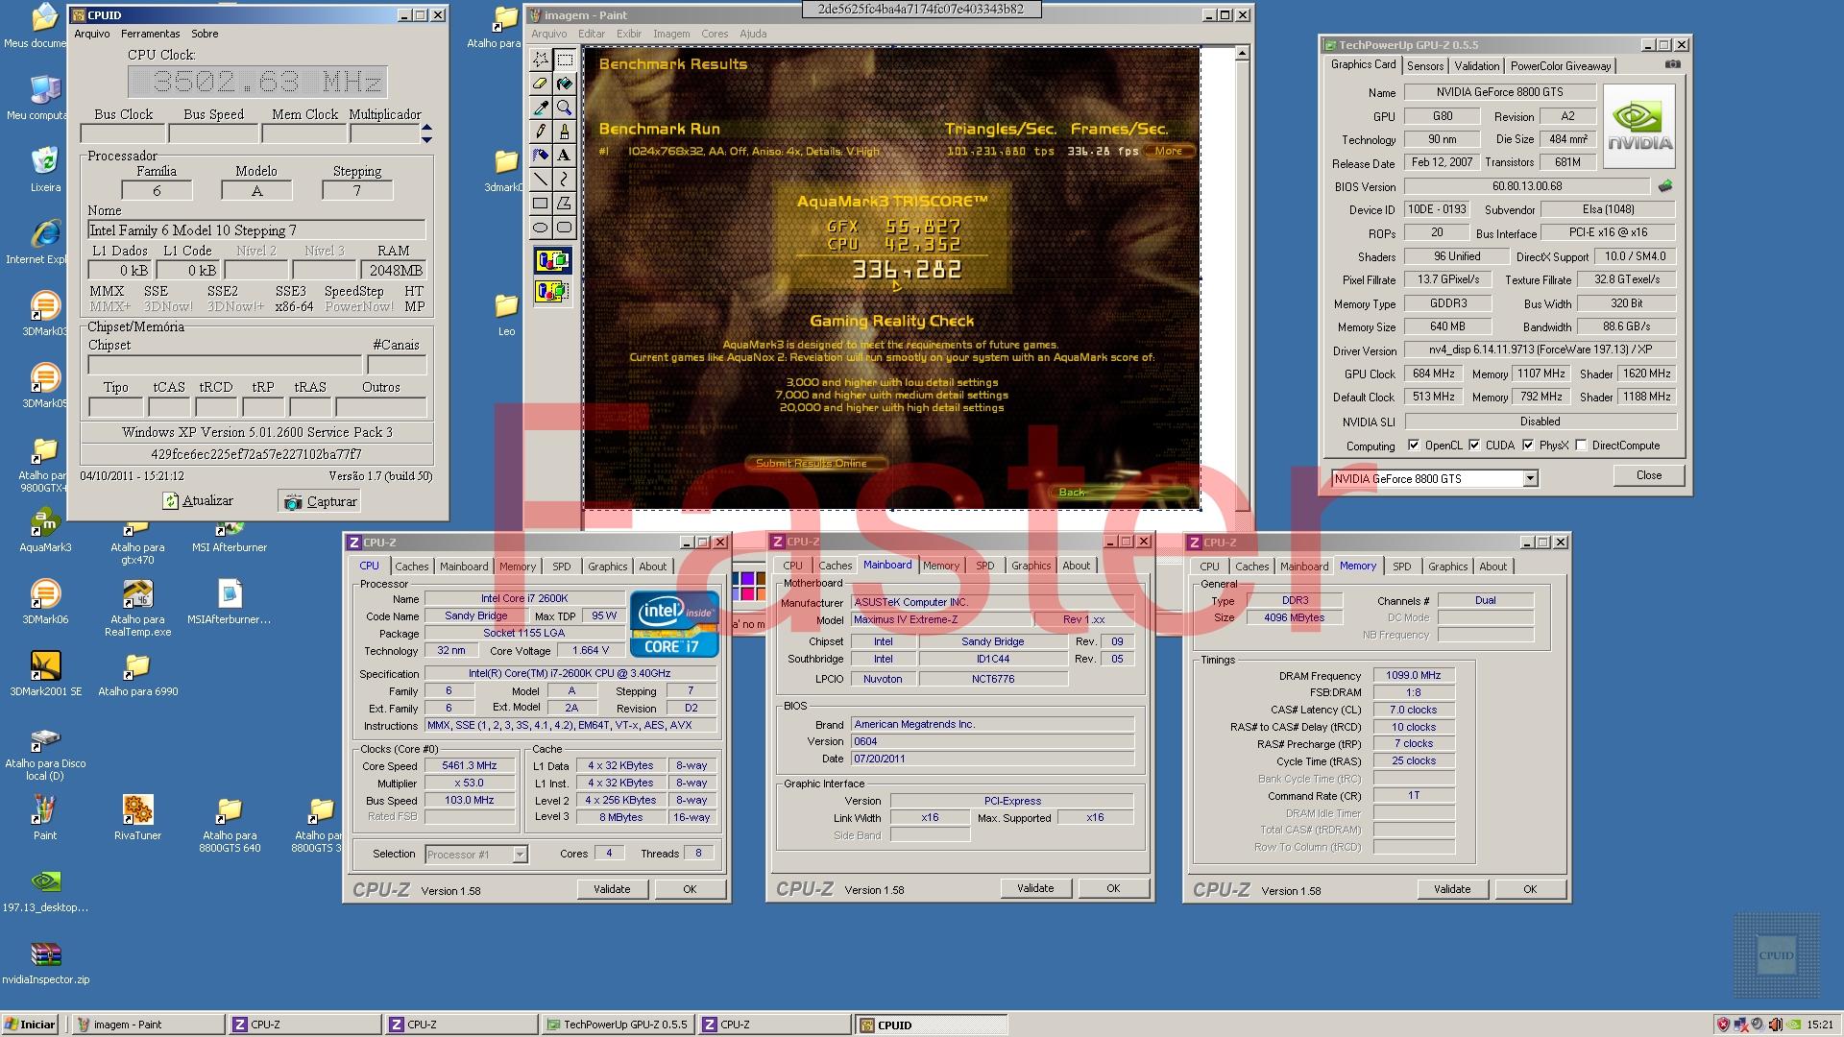Open Atalho para RealTemp.exe shortcut
1844x1037 pixels.
point(137,609)
